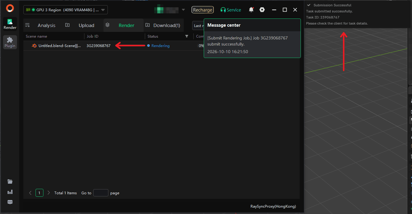Click the Status column filter icon

187,36
